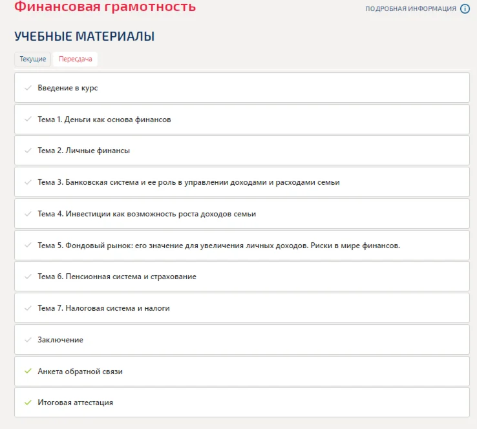Click the УЧЕБНЫЕ МАТЕРИАЛЫ heading

[x=84, y=36]
